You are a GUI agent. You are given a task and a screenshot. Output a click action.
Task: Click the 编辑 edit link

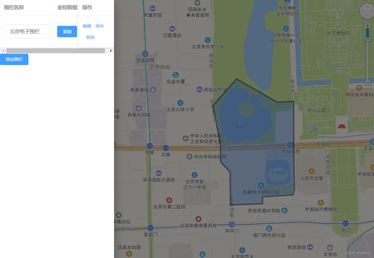tap(87, 26)
